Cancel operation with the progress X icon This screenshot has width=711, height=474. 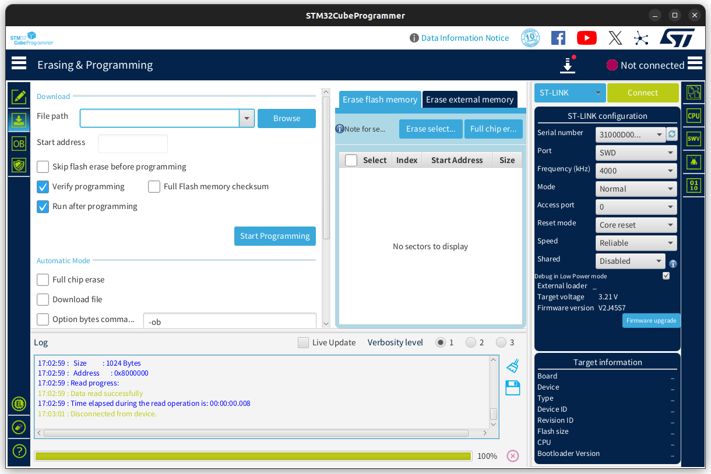[x=513, y=455]
